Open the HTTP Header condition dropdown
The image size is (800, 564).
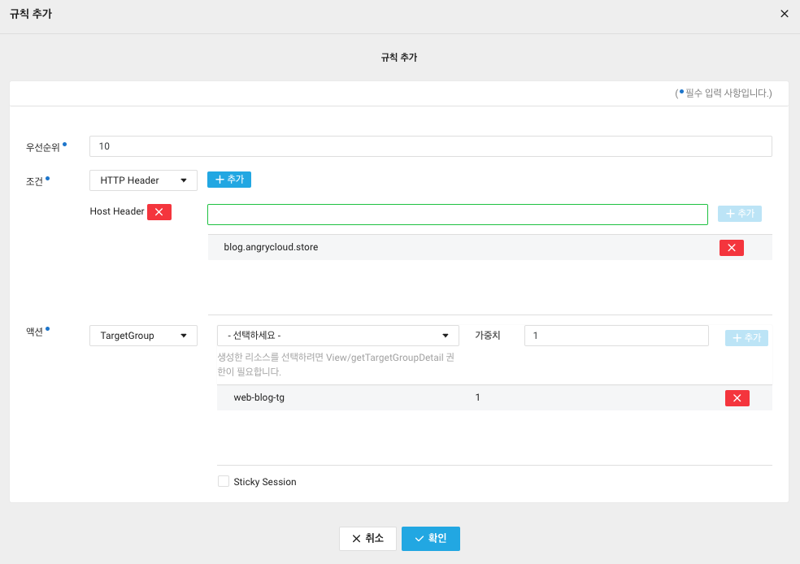pyautogui.click(x=143, y=180)
